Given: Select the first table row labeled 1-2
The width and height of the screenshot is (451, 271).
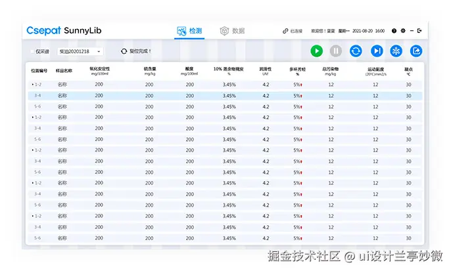Looking at the screenshot, I should 225,85.
